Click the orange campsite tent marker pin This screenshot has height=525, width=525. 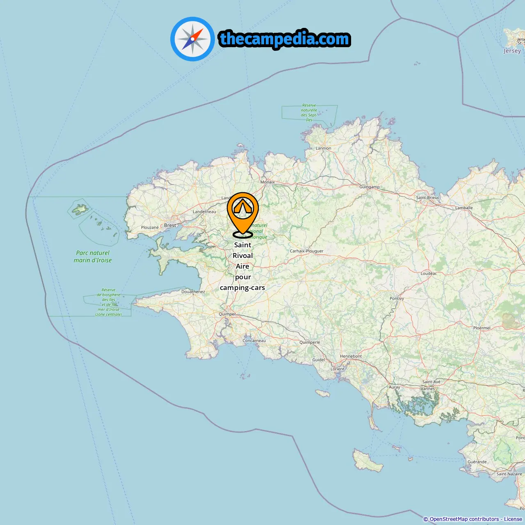pyautogui.click(x=243, y=215)
